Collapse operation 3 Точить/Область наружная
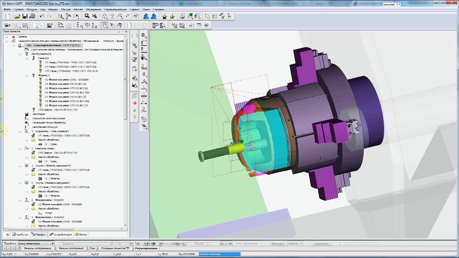Image resolution: width=459 pixels, height=258 pixels. pyautogui.click(x=20, y=166)
